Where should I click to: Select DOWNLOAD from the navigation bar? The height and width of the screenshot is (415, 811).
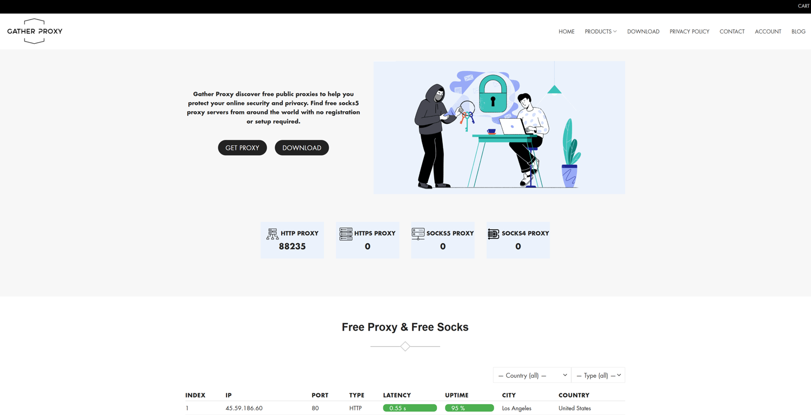tap(643, 31)
